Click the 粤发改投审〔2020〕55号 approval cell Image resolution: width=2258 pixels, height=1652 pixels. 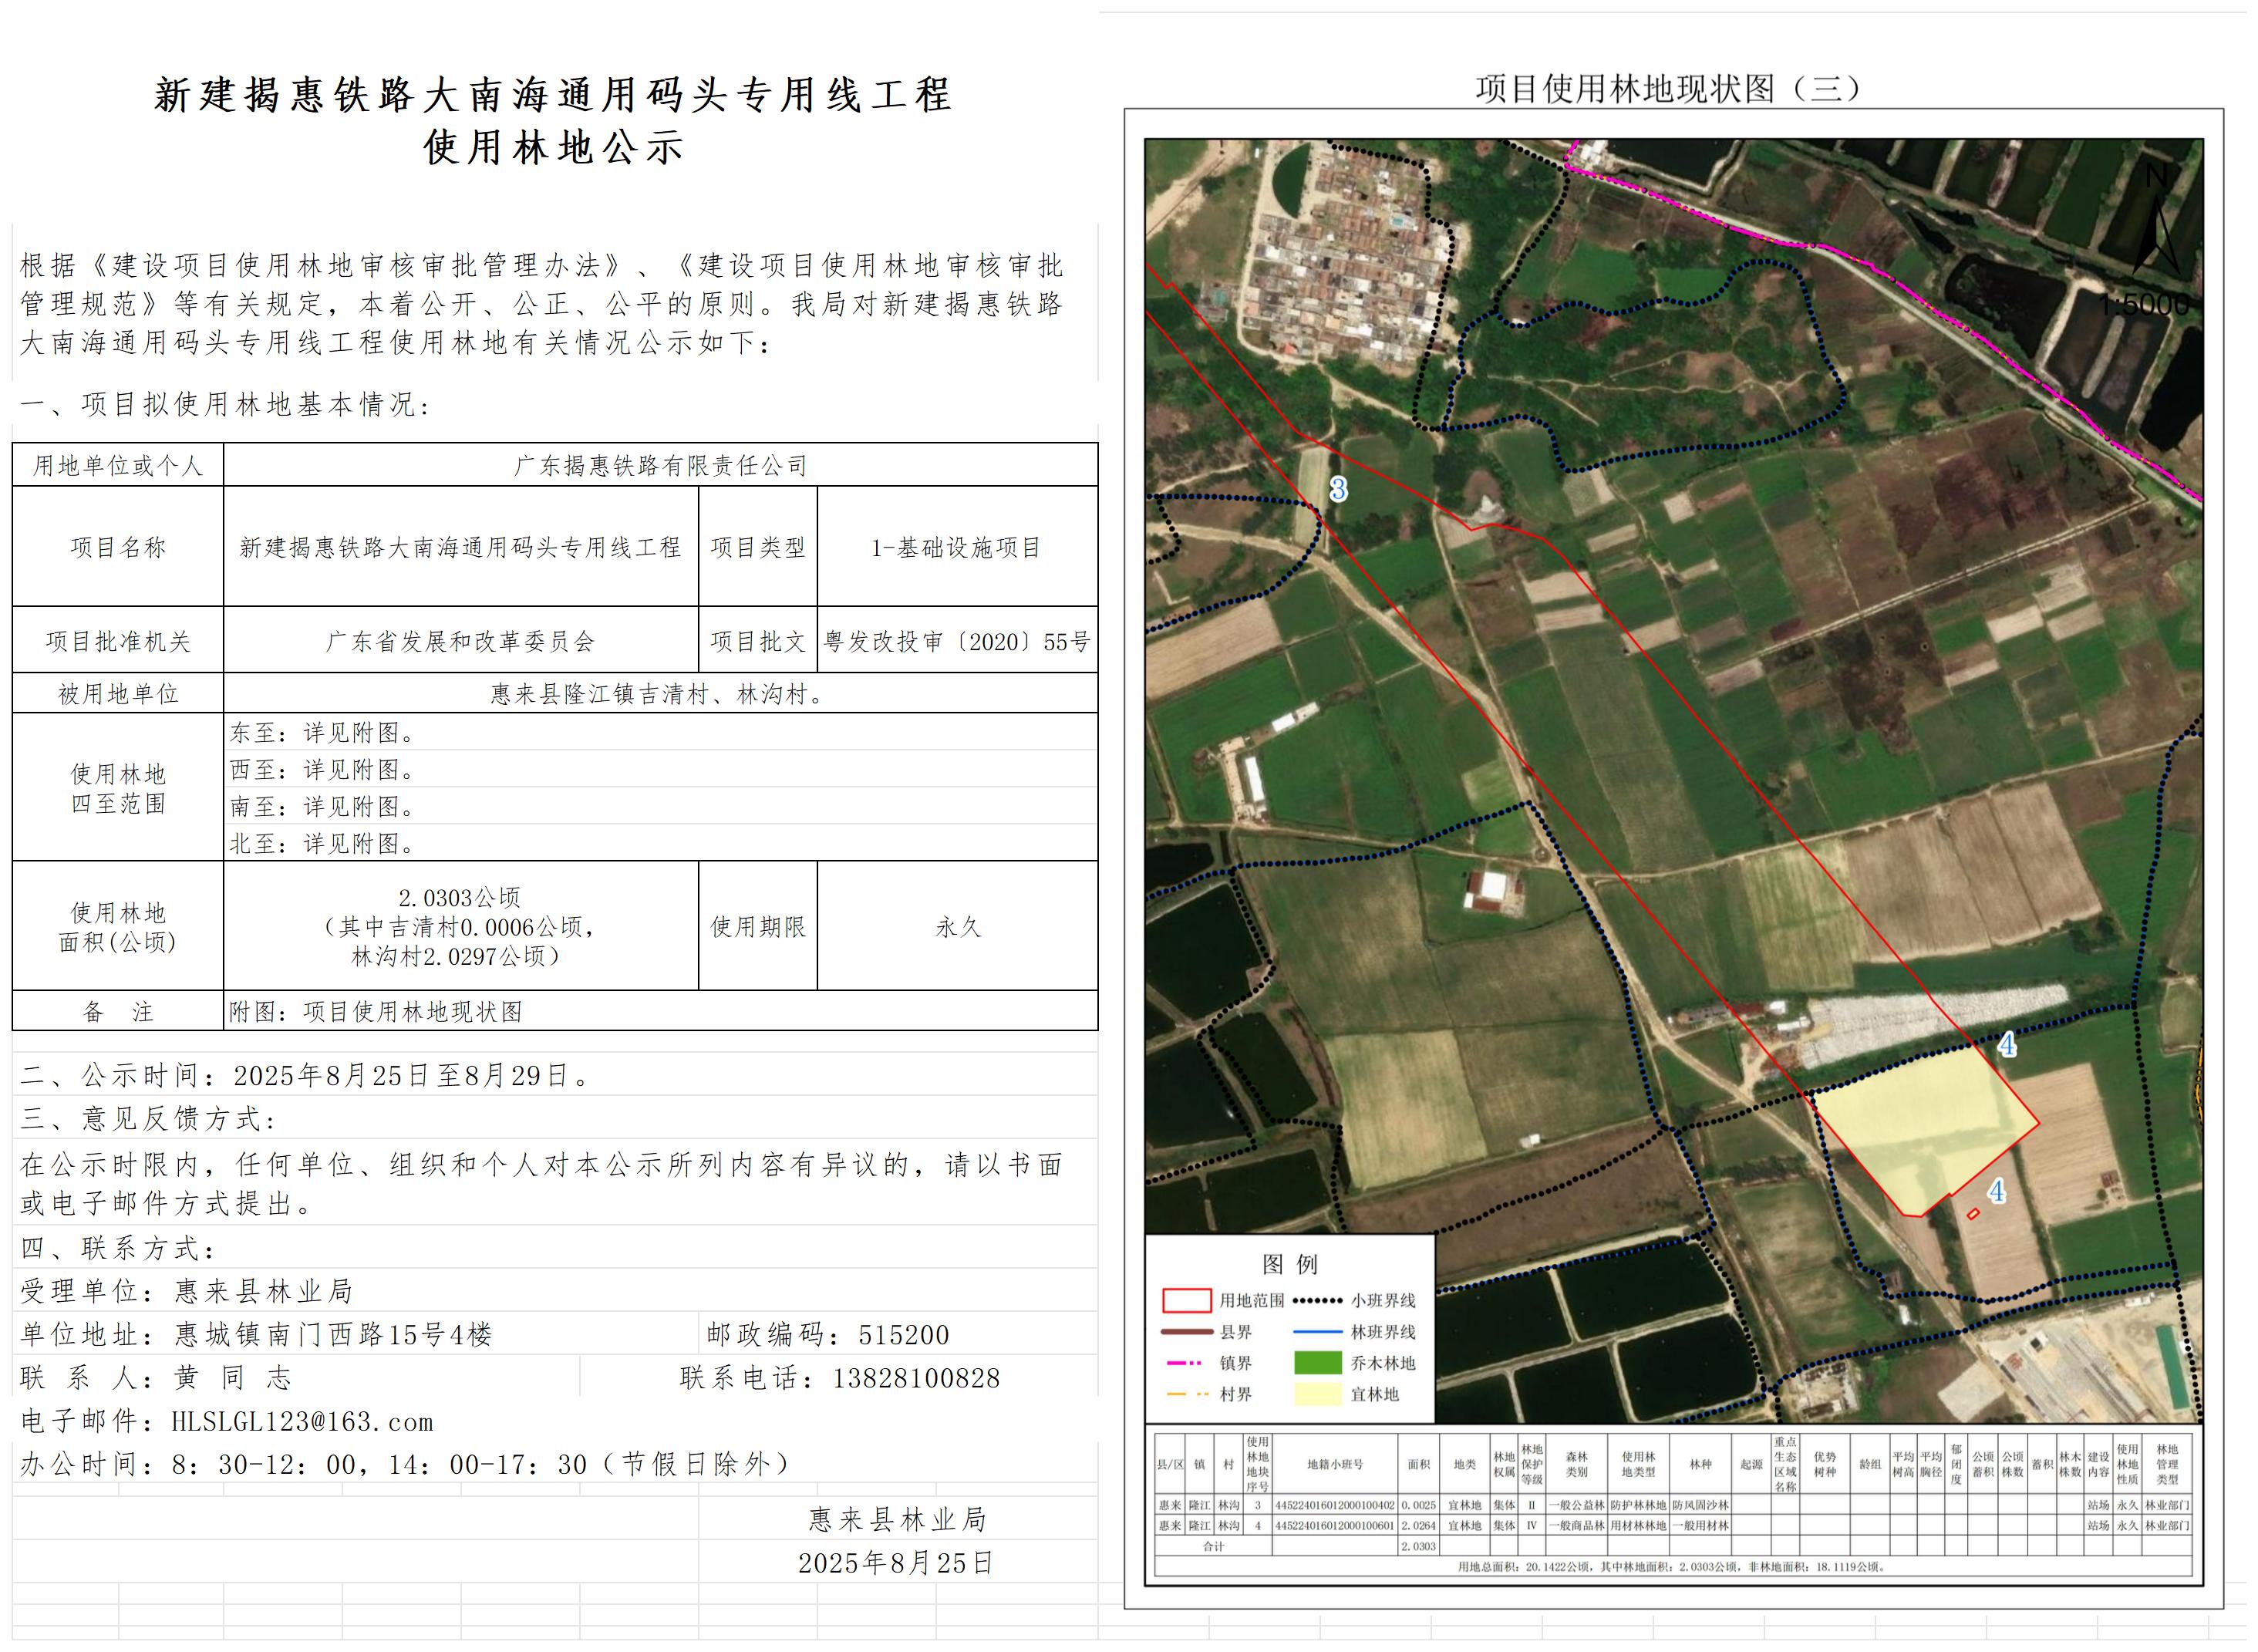pyautogui.click(x=957, y=642)
